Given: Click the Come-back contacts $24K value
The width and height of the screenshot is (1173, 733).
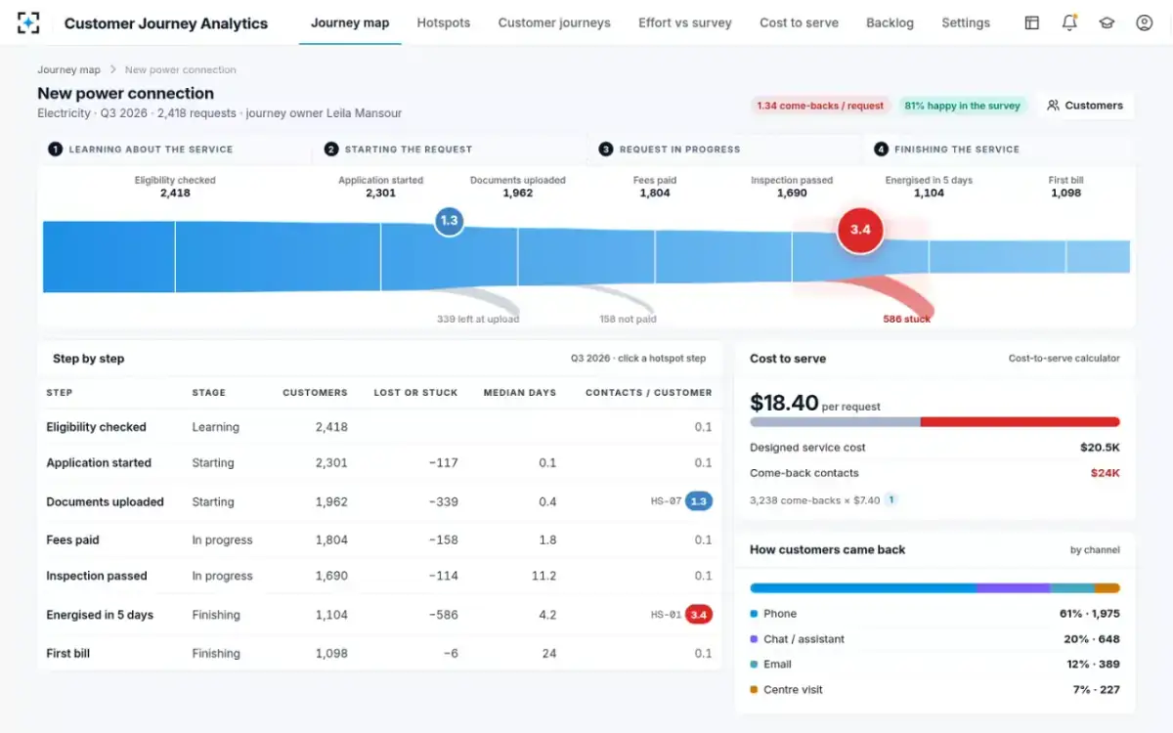Looking at the screenshot, I should click(1105, 473).
